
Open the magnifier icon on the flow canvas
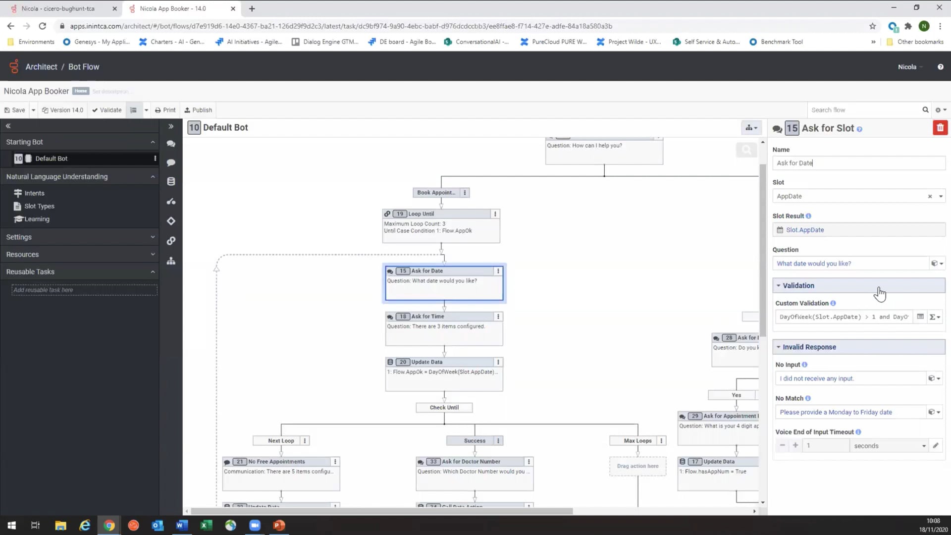point(746,150)
